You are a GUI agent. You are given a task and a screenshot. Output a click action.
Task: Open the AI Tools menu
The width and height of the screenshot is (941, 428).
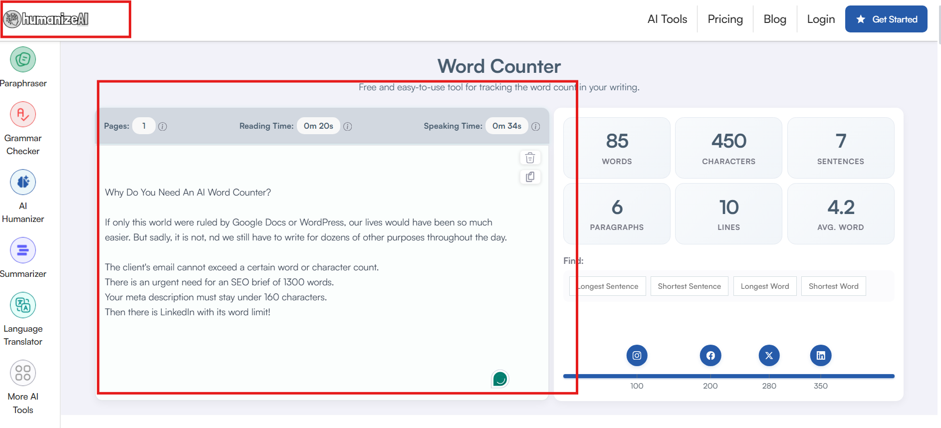[x=667, y=19]
